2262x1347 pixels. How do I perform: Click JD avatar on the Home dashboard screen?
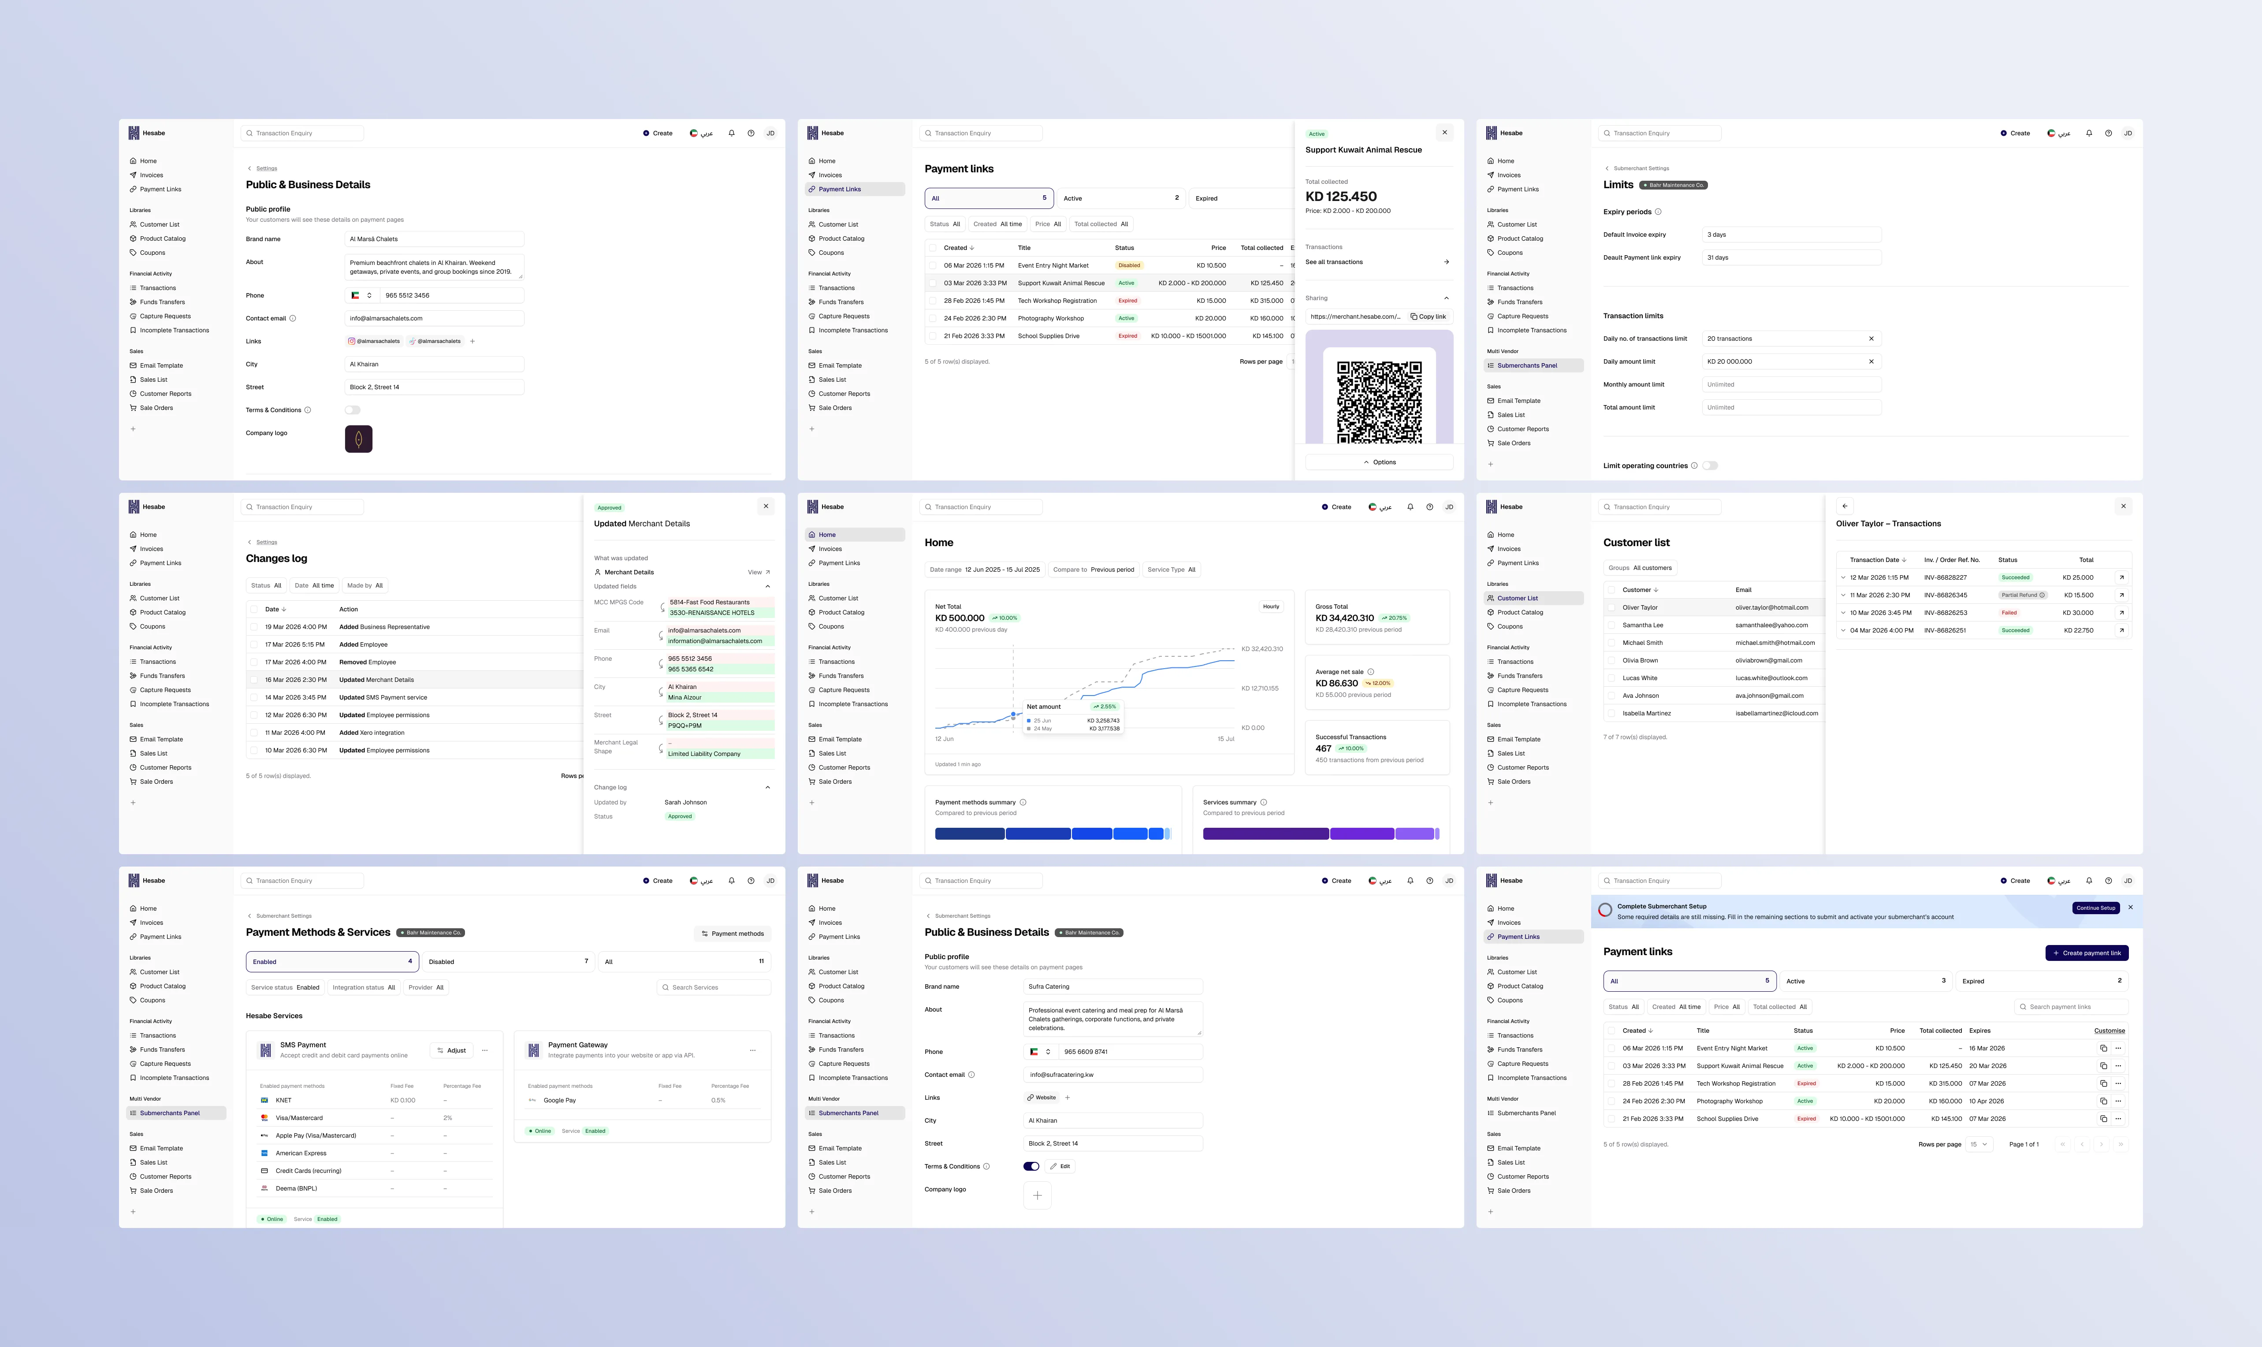coord(1449,507)
